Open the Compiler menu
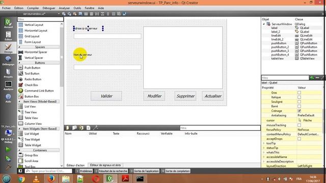 [x=33, y=8]
